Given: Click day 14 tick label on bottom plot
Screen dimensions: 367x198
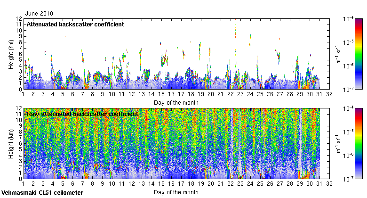Looking at the screenshot, I should 152,184.
